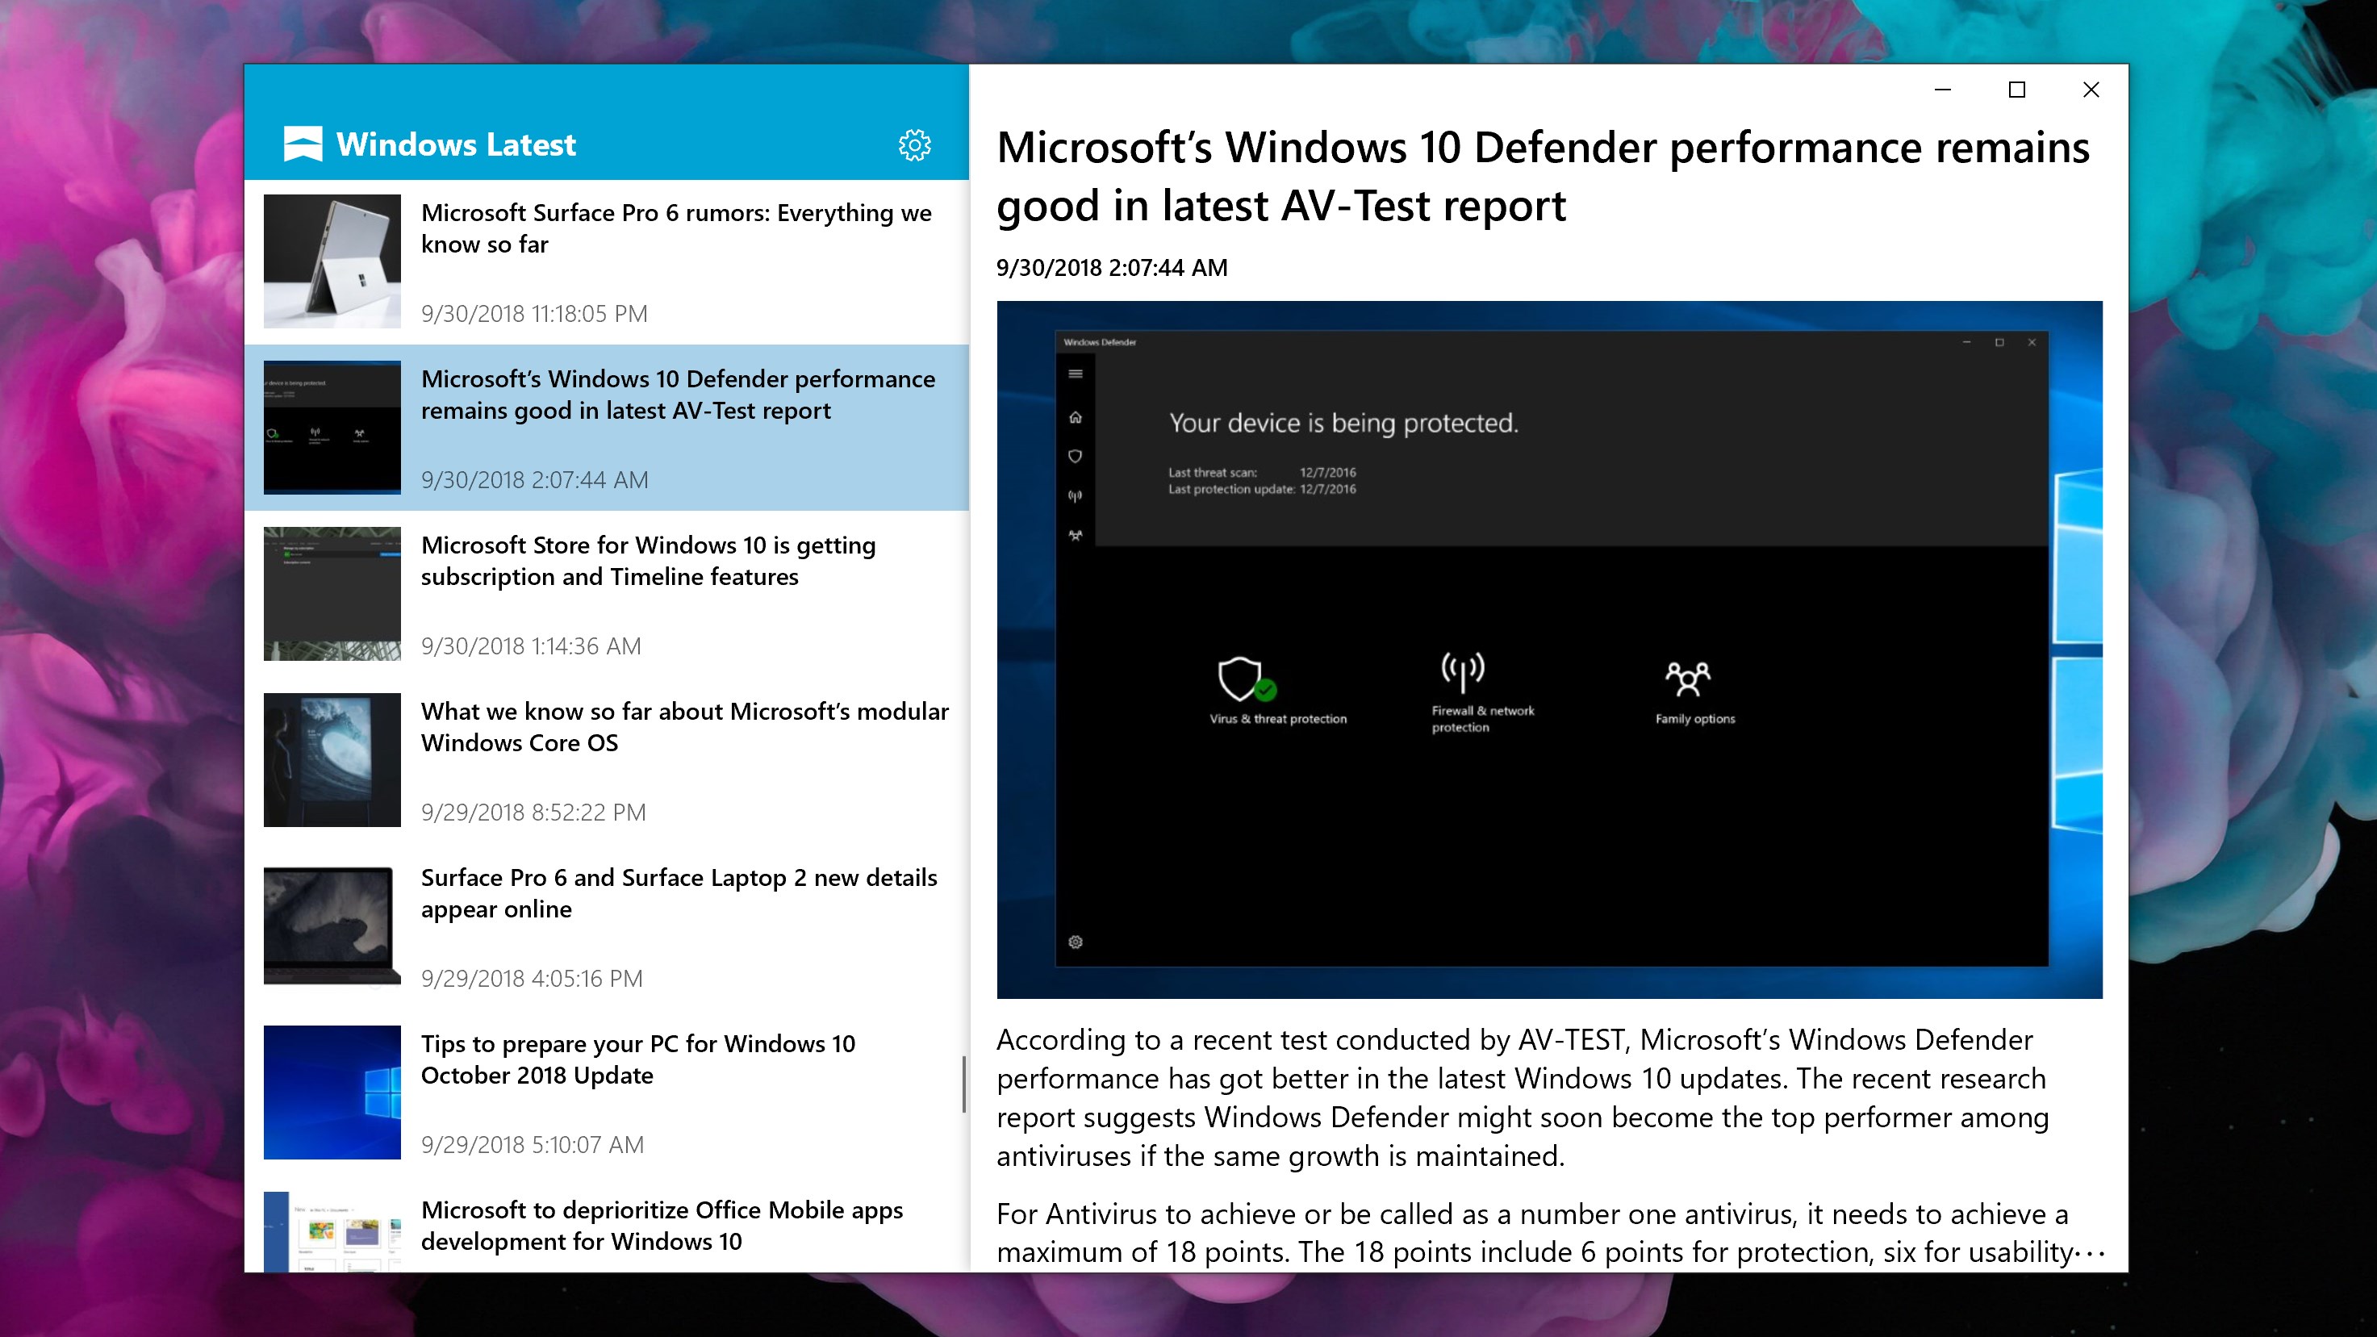This screenshot has height=1337, width=2377.
Task: Click the Windows 10 logo blue thumbnail
Action: pyautogui.click(x=332, y=1093)
